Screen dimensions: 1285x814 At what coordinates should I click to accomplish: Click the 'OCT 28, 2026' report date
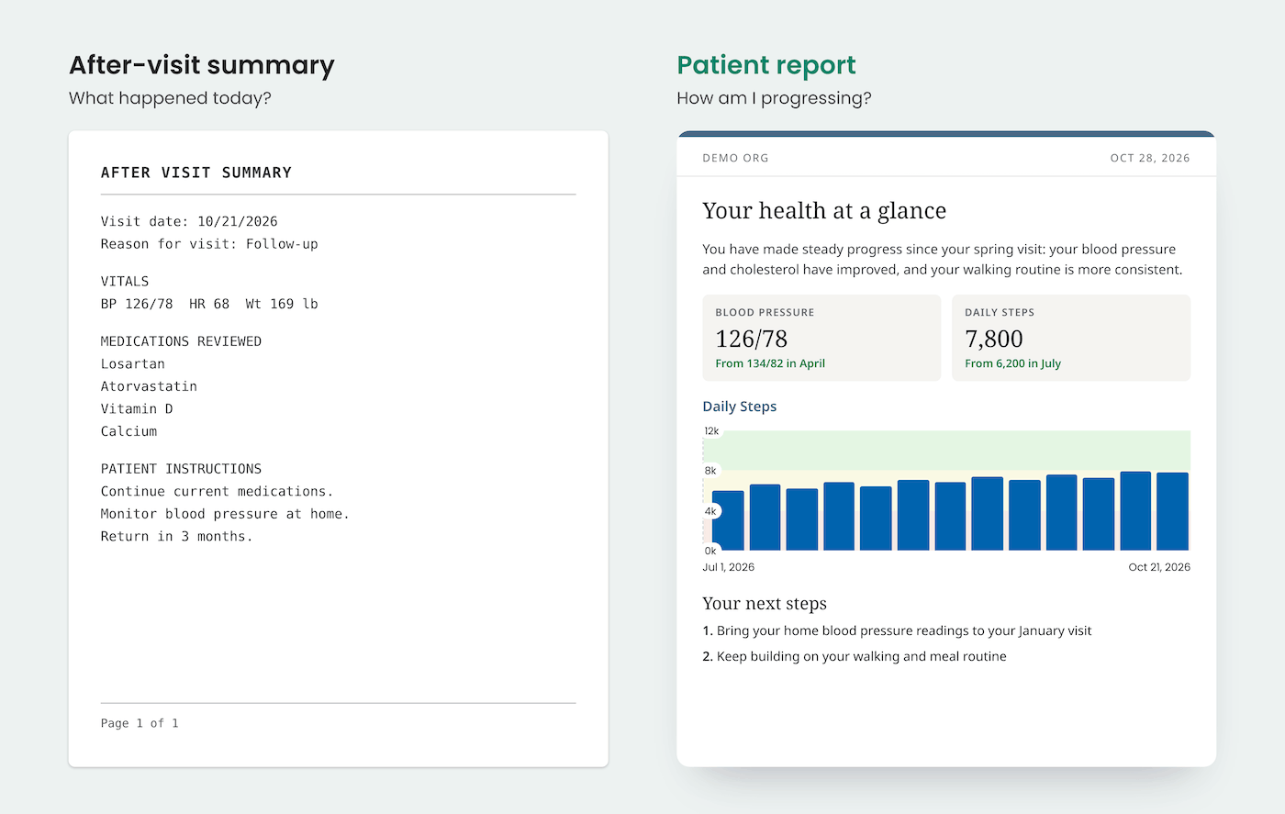click(x=1150, y=158)
